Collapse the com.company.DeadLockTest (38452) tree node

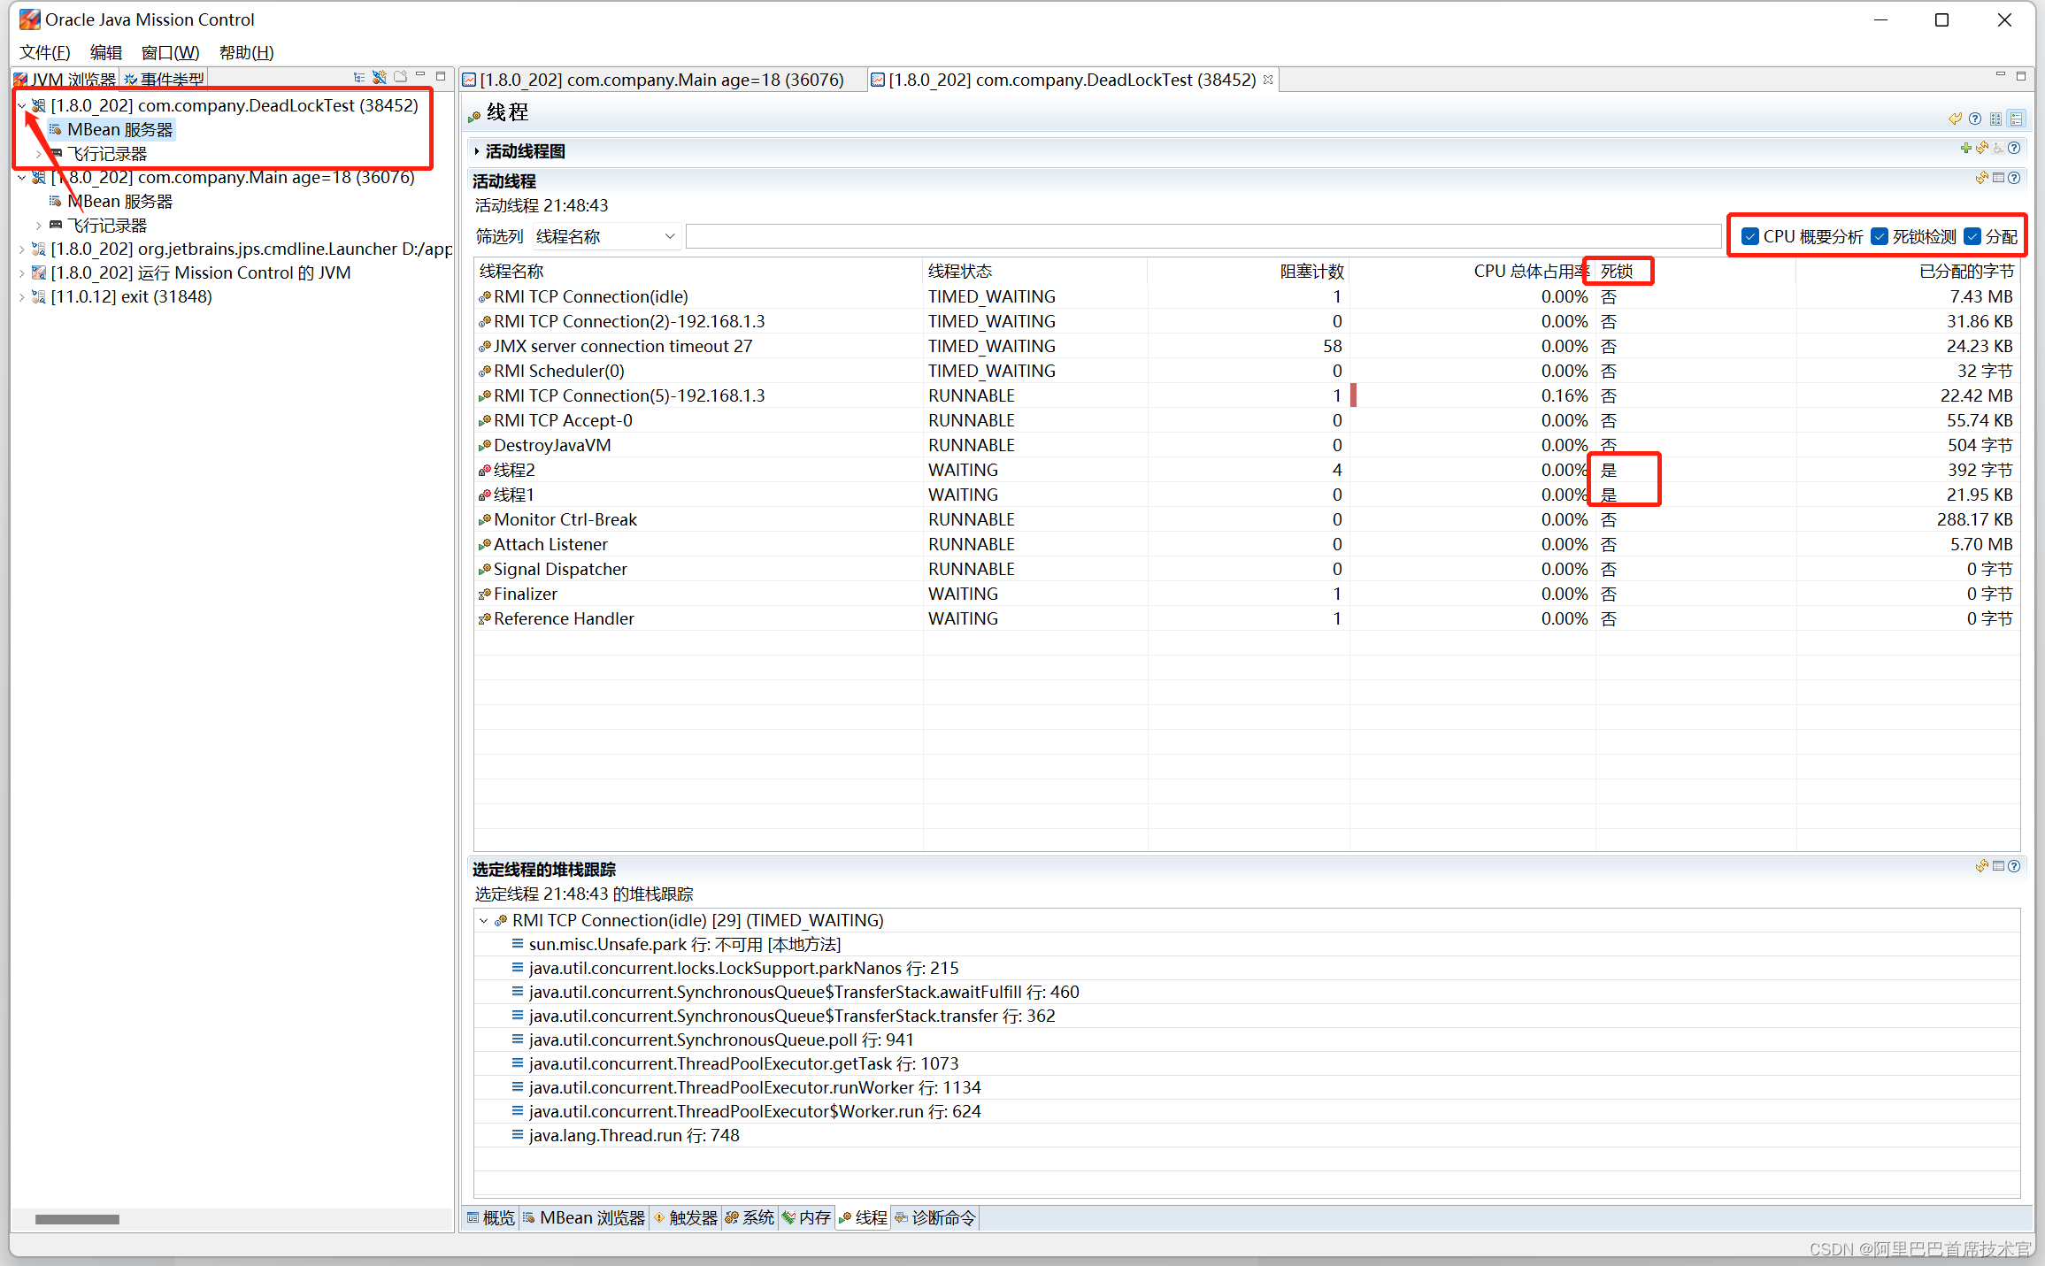coord(22,106)
